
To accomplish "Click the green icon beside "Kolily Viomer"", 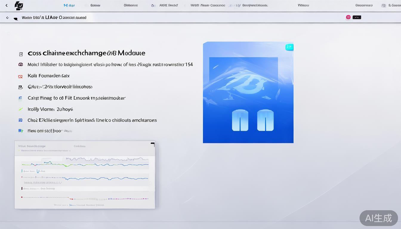I will pyautogui.click(x=20, y=109).
